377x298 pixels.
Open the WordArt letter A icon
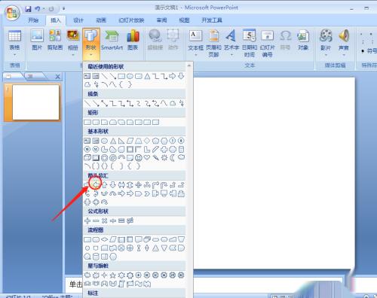point(231,42)
